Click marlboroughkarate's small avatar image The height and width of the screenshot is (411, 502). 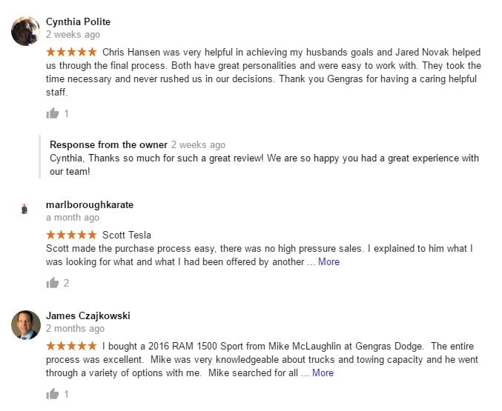click(25, 209)
